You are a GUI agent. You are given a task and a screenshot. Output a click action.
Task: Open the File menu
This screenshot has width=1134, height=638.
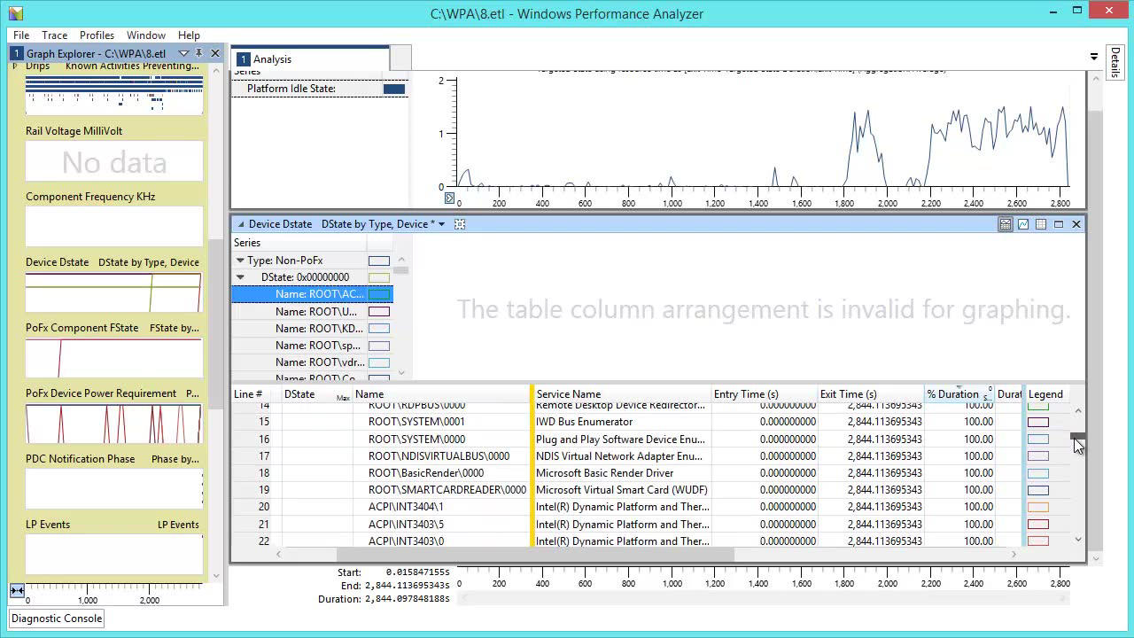[x=21, y=35]
